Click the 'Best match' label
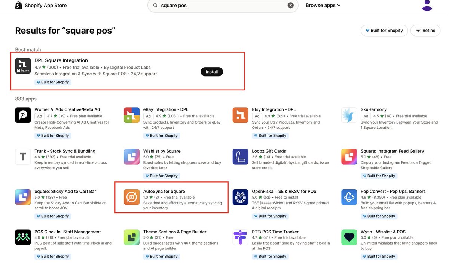449x264 pixels. pos(28,50)
